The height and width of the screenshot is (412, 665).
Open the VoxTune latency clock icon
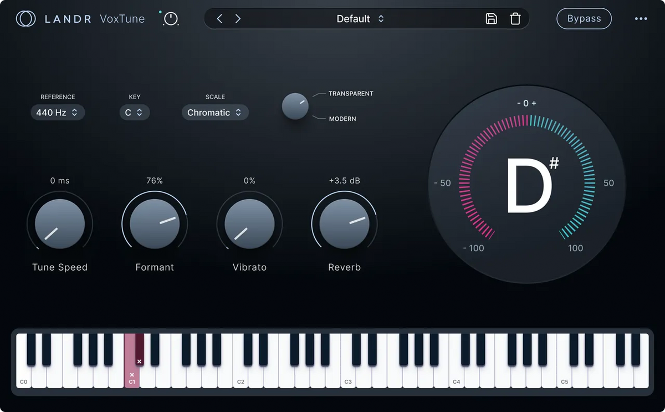coord(170,18)
